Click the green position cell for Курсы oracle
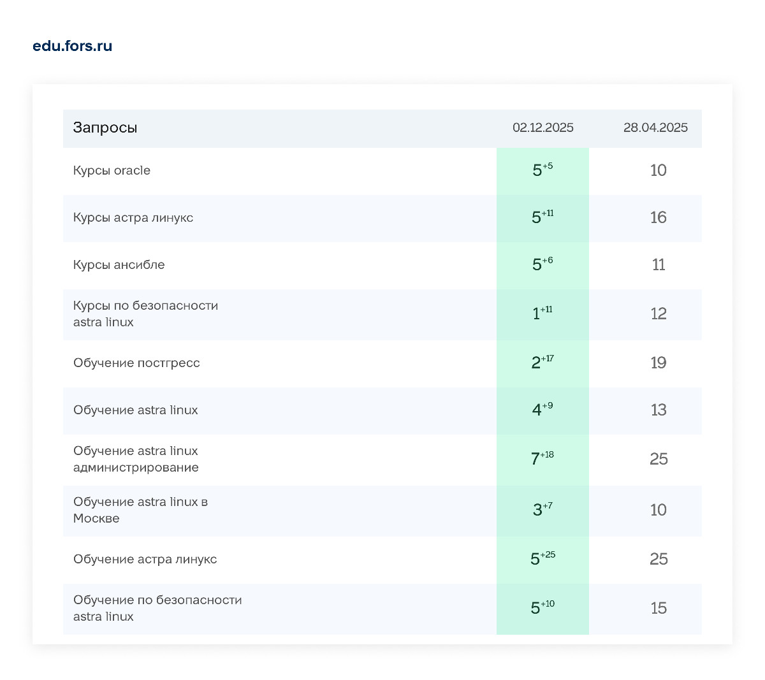 tap(543, 170)
